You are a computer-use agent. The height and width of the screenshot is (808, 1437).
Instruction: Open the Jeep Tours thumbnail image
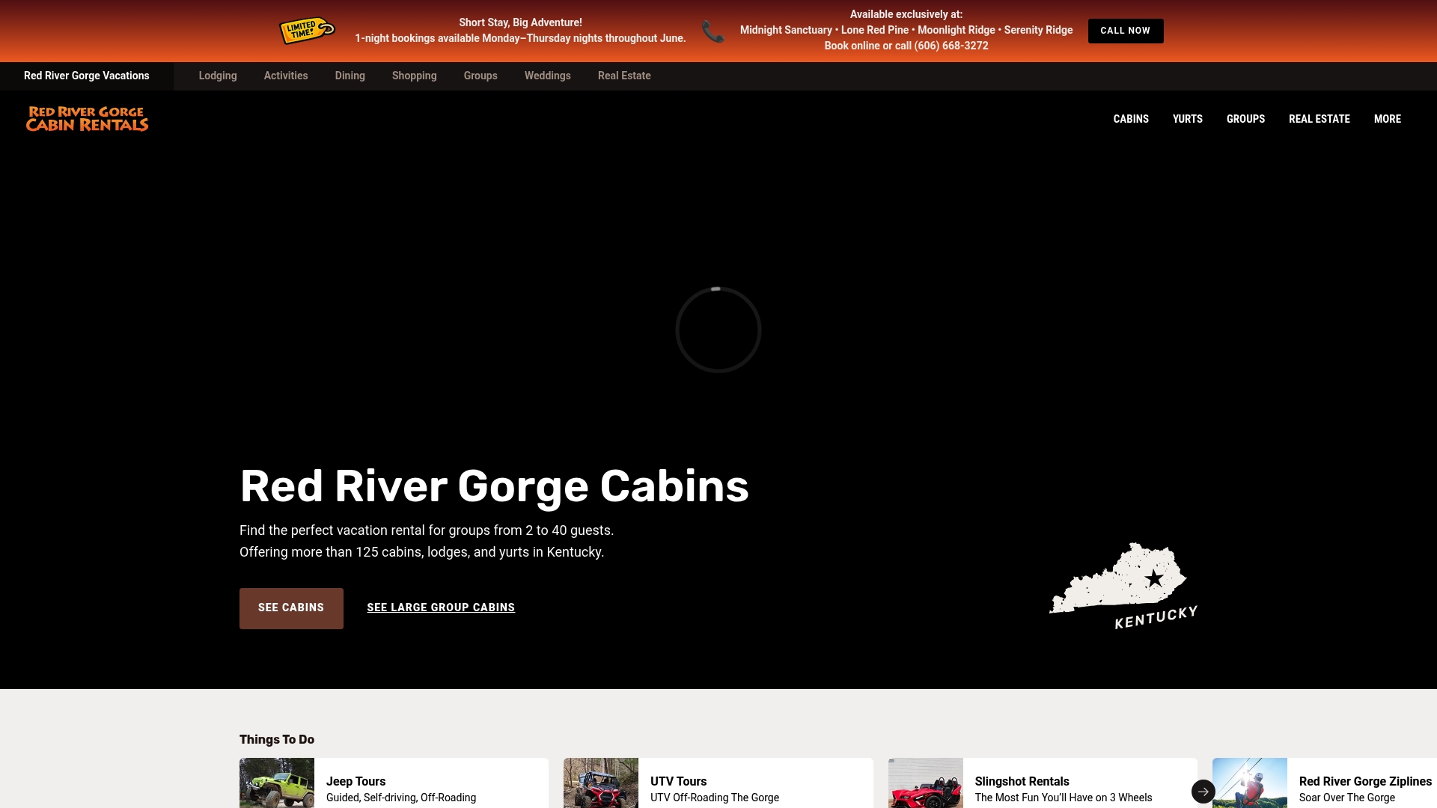[277, 783]
